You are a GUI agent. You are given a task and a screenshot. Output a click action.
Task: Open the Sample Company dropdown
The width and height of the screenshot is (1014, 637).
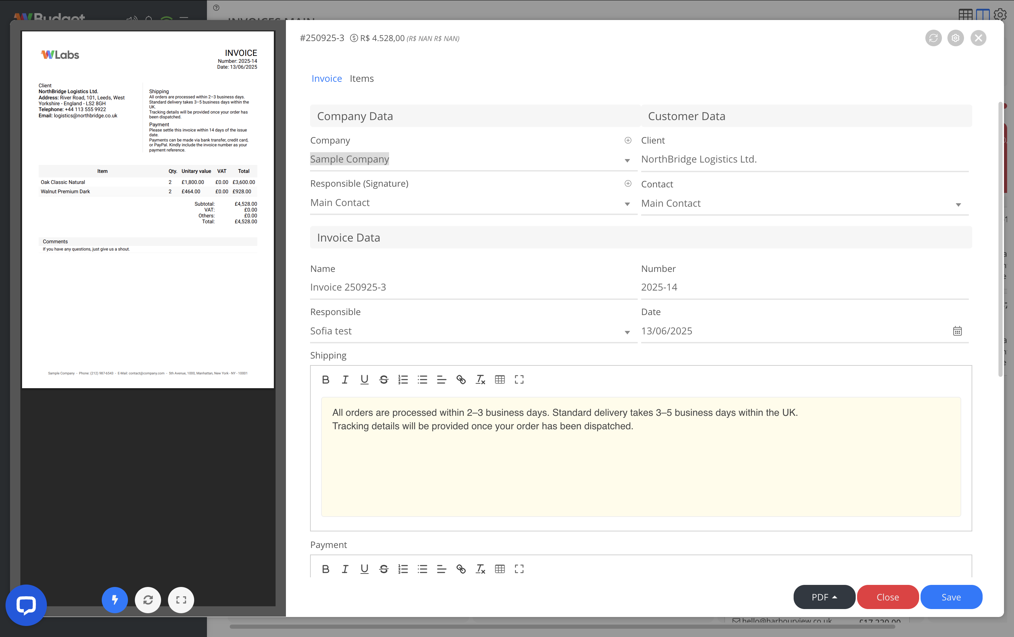(x=627, y=160)
